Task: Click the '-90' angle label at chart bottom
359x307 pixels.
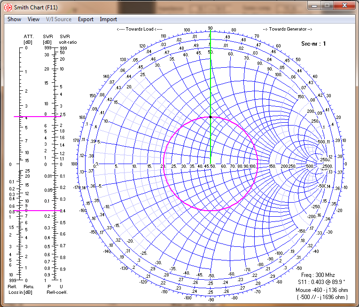Action: 211,299
